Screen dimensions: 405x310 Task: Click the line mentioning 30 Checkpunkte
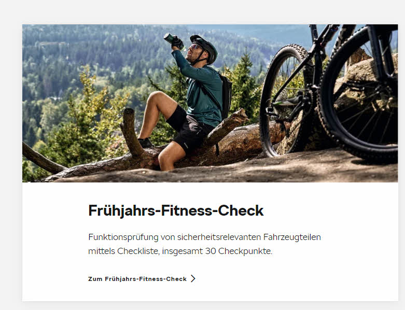(180, 251)
